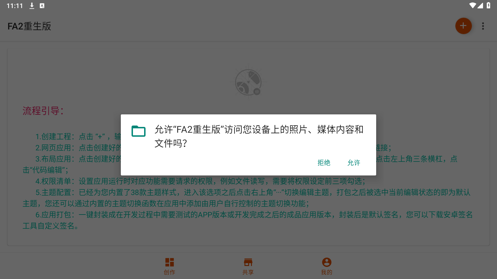Screen dimensions: 497x279
Task: Tap 拒绝 to deny the permission
Action: (324, 163)
